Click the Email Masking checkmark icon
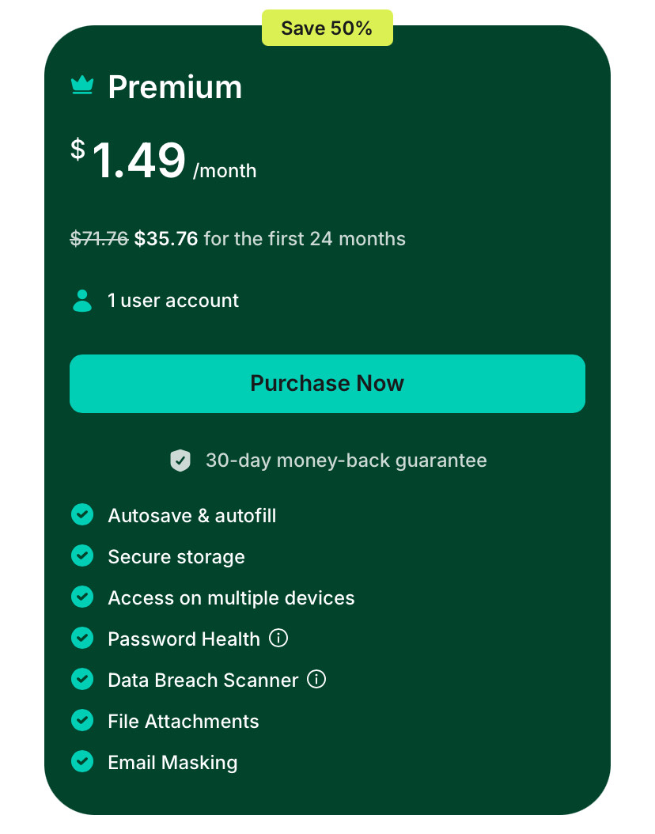The image size is (655, 834). click(82, 761)
